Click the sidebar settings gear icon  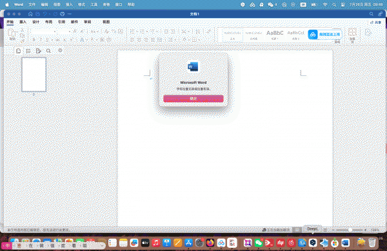tap(60, 50)
